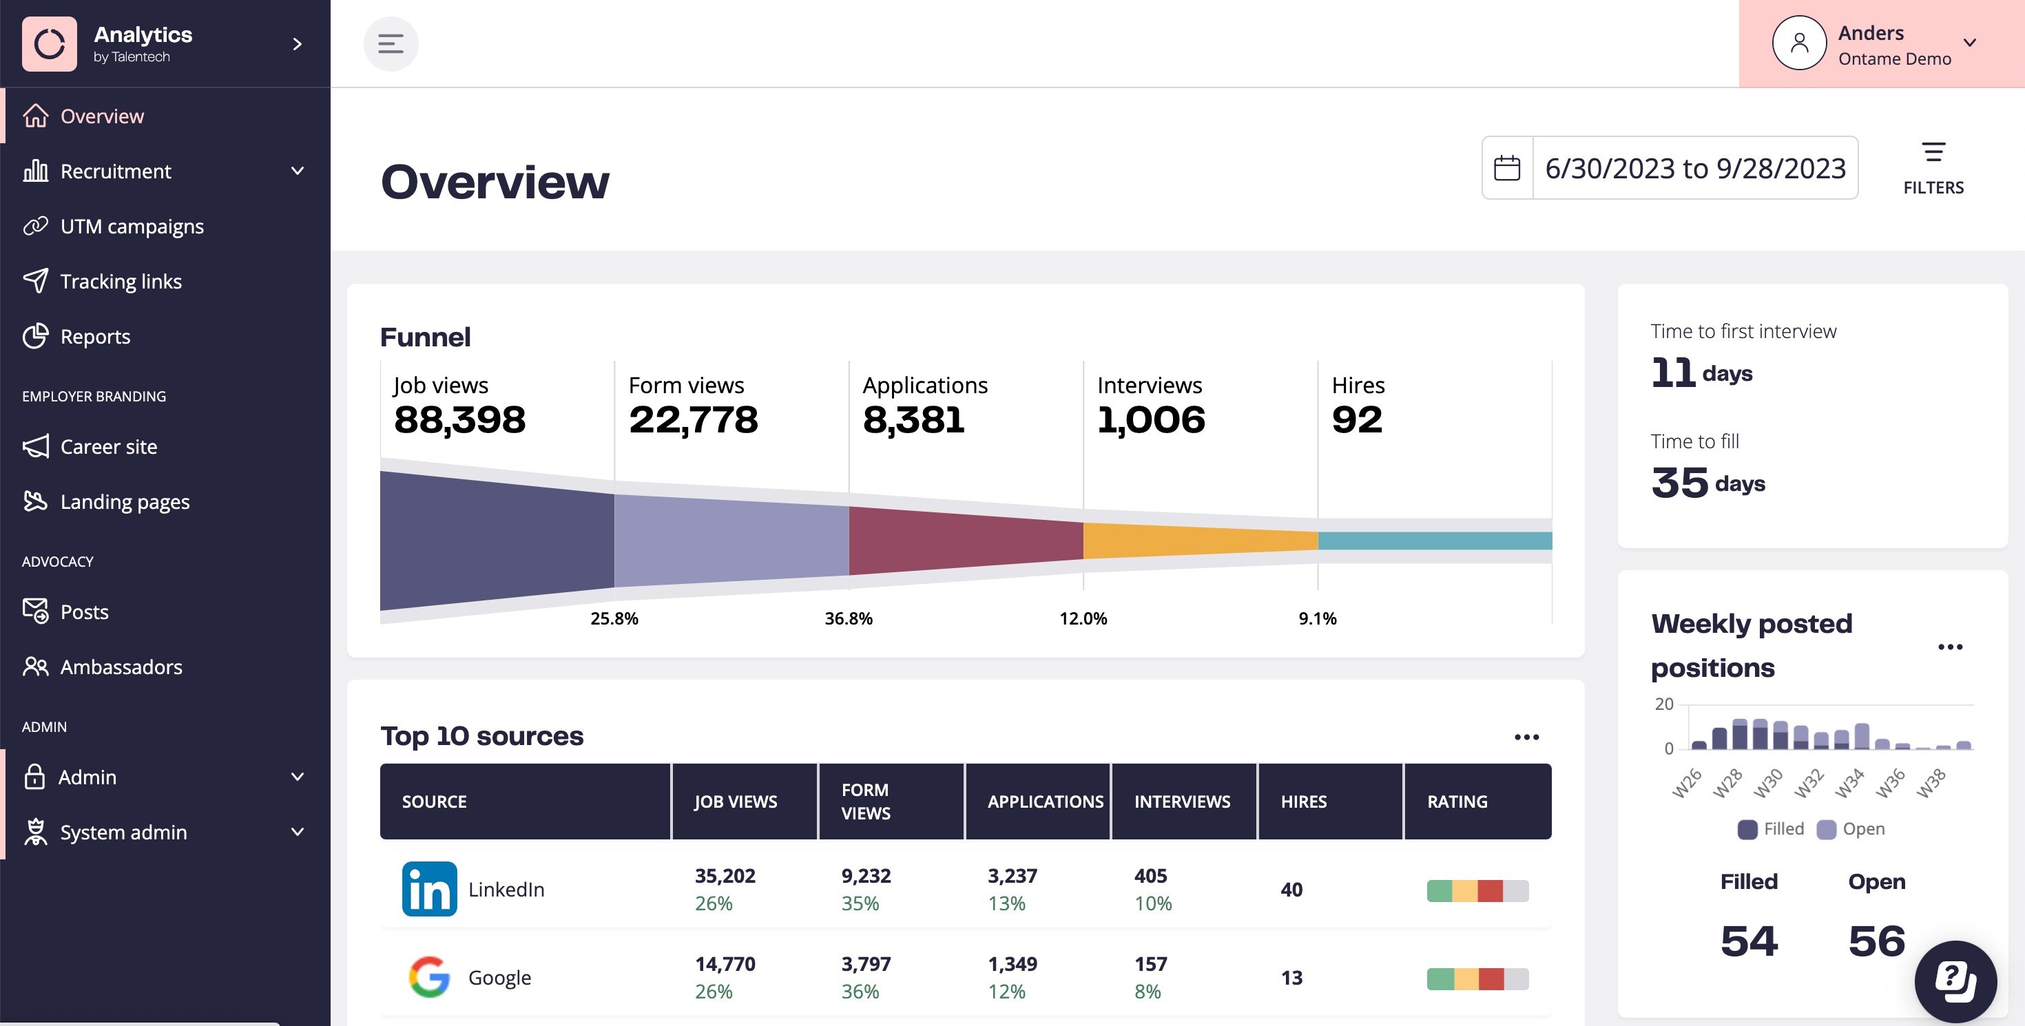Click the LinkedIn logo in sources
Image resolution: width=2025 pixels, height=1026 pixels.
429,889
